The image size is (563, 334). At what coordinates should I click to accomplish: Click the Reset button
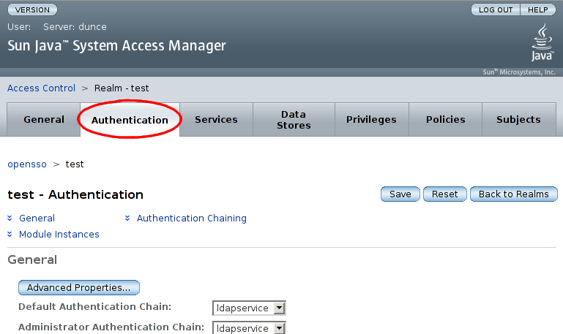point(445,194)
